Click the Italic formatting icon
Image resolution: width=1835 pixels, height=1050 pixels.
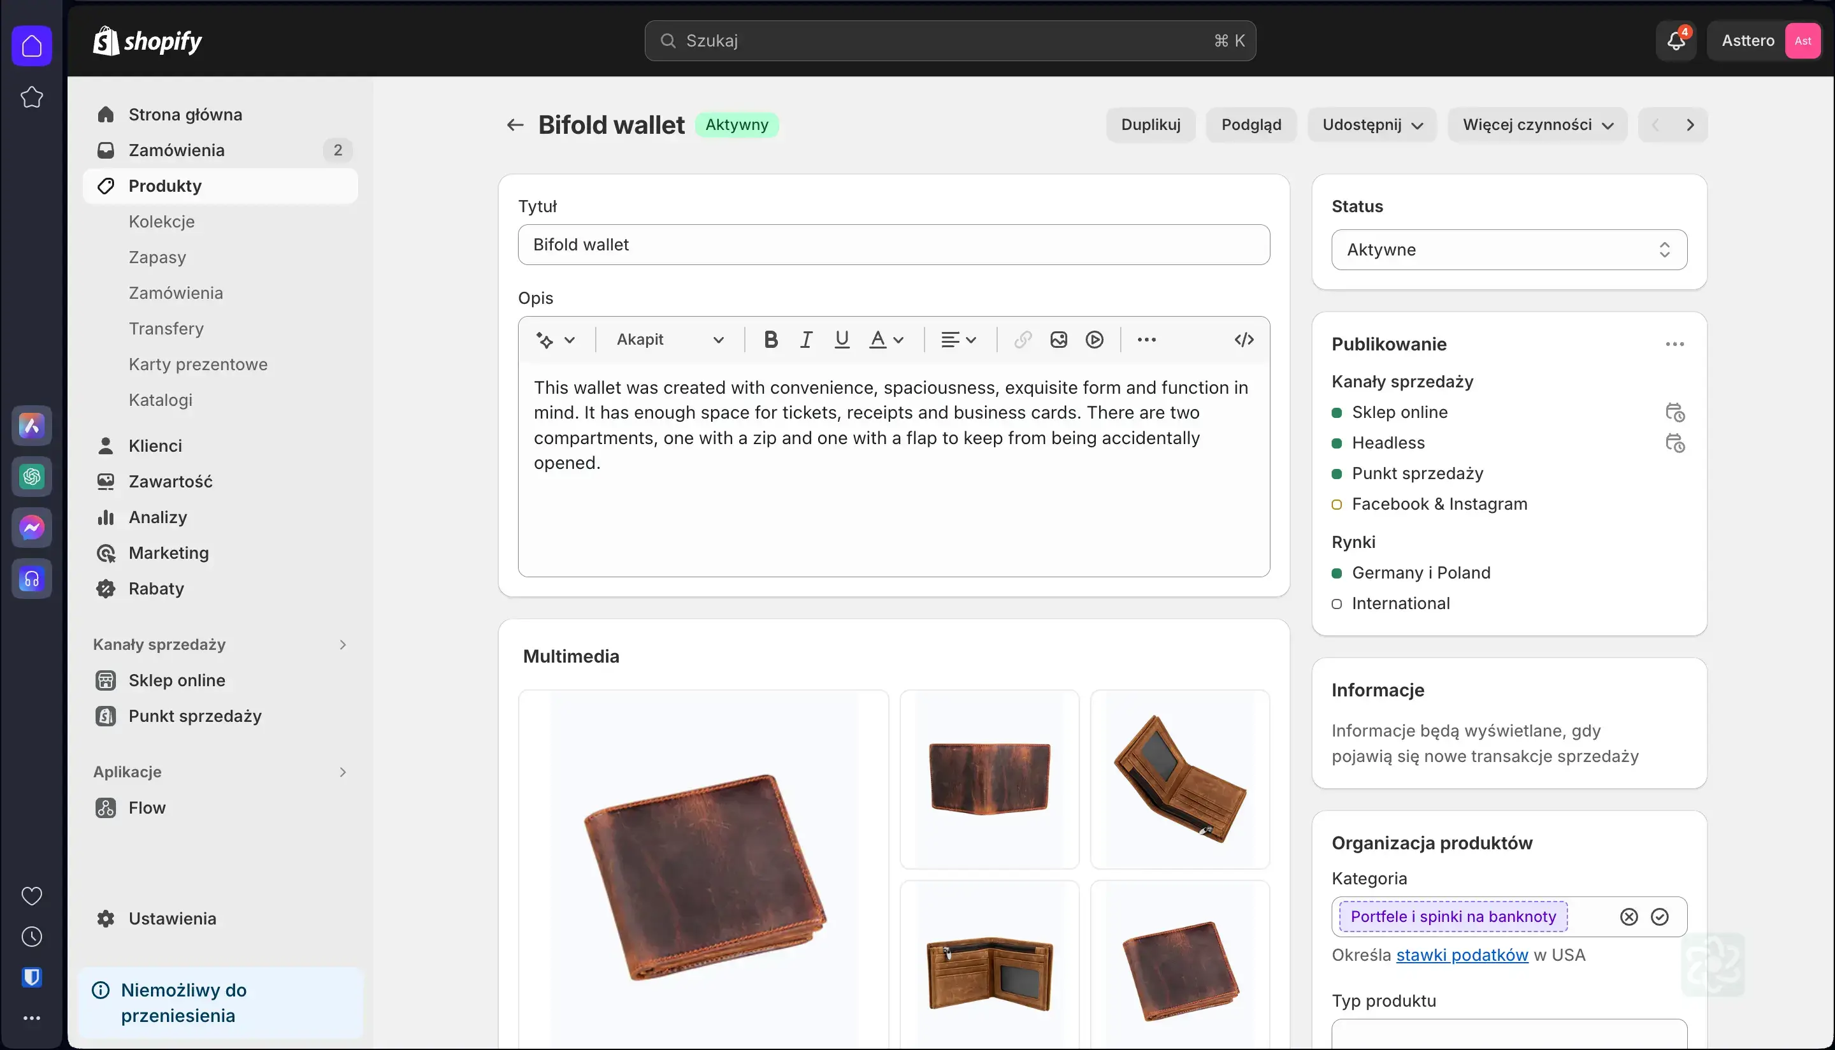coord(804,339)
